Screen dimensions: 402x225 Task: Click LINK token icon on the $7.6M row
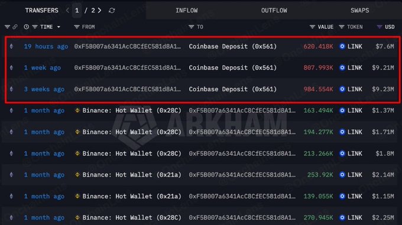pyautogui.click(x=342, y=46)
